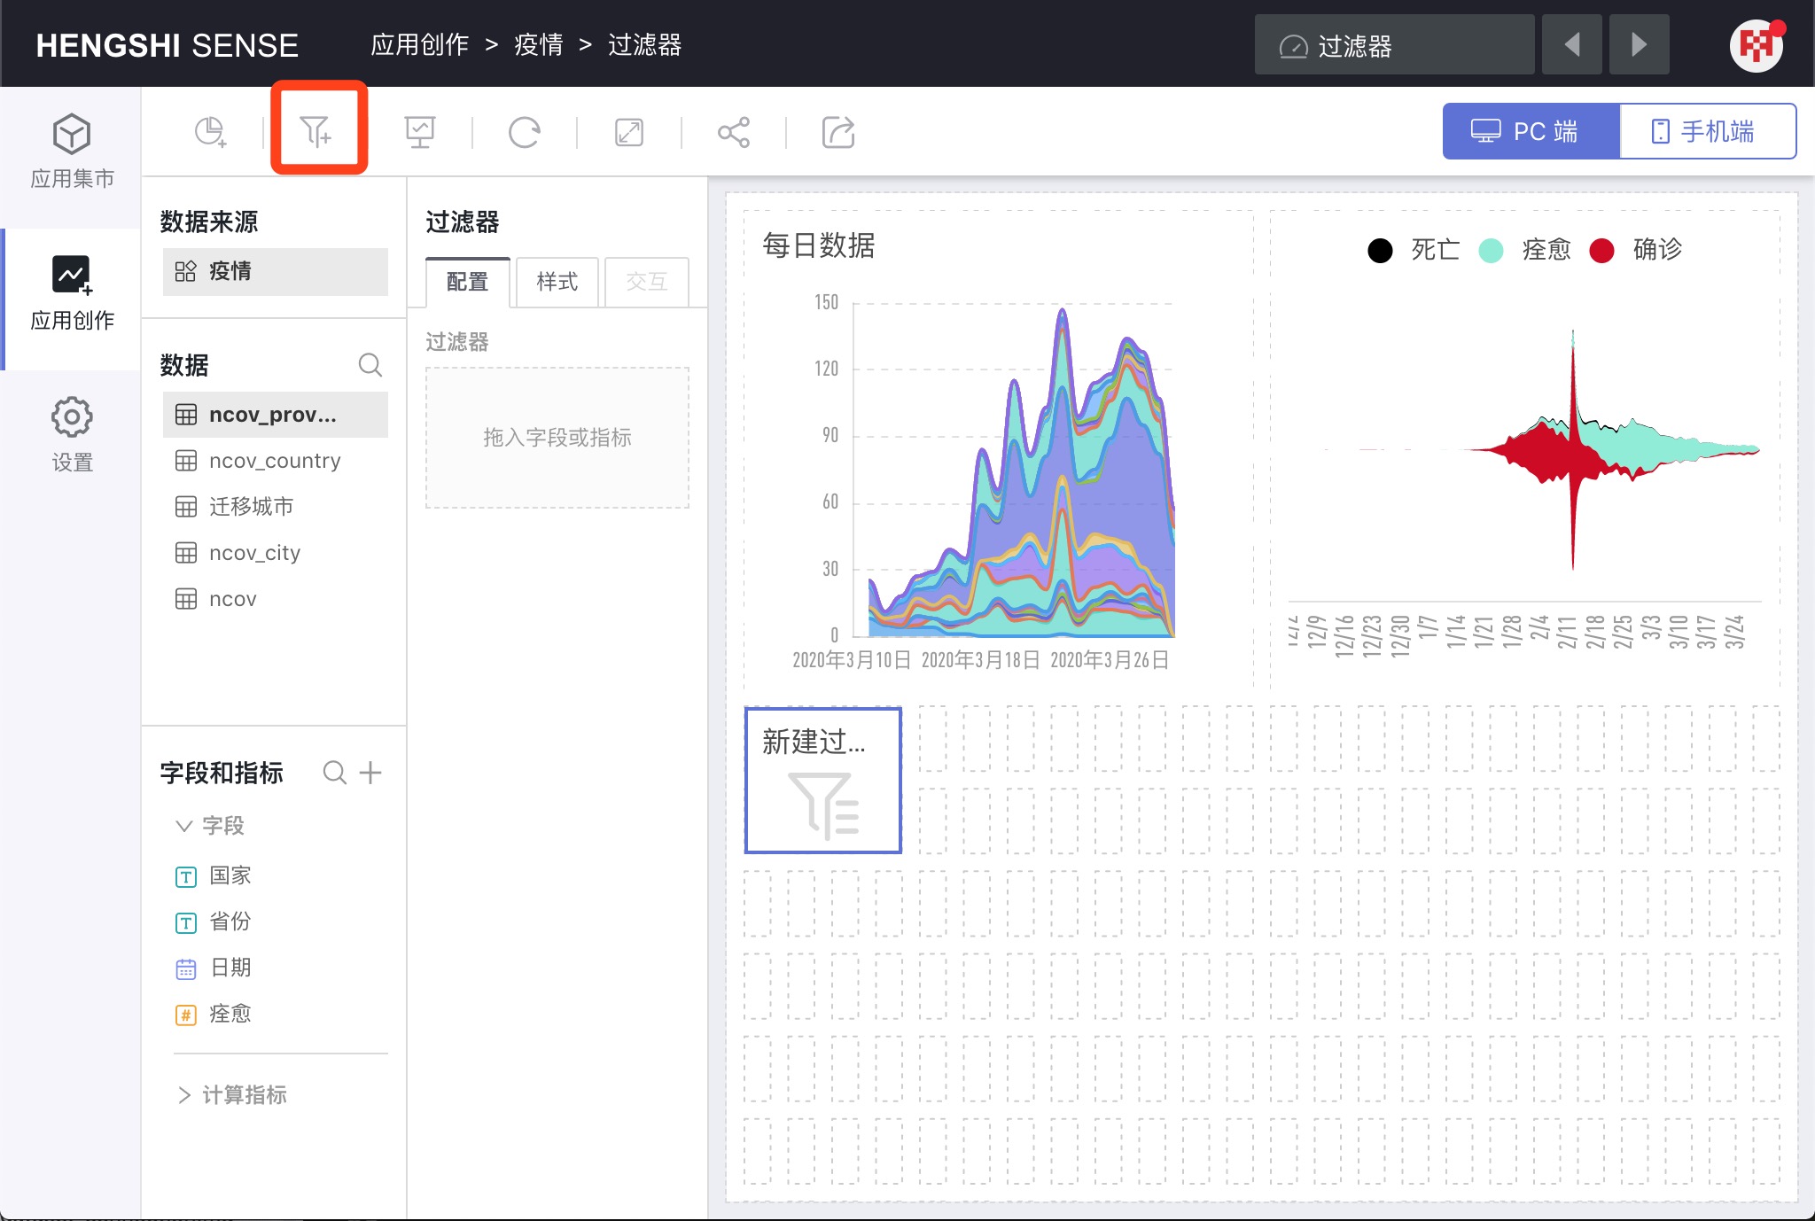The height and width of the screenshot is (1221, 1815).
Task: Go to next page with right arrow
Action: pos(1640,44)
